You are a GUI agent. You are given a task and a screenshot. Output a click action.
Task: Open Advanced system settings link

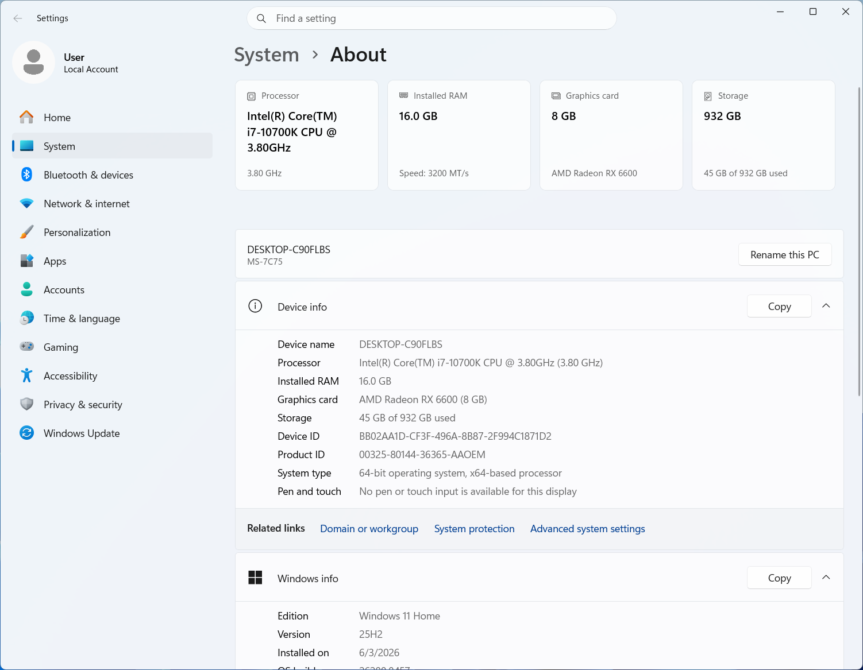587,529
